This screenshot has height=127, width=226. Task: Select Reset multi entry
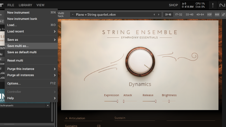[31, 61]
